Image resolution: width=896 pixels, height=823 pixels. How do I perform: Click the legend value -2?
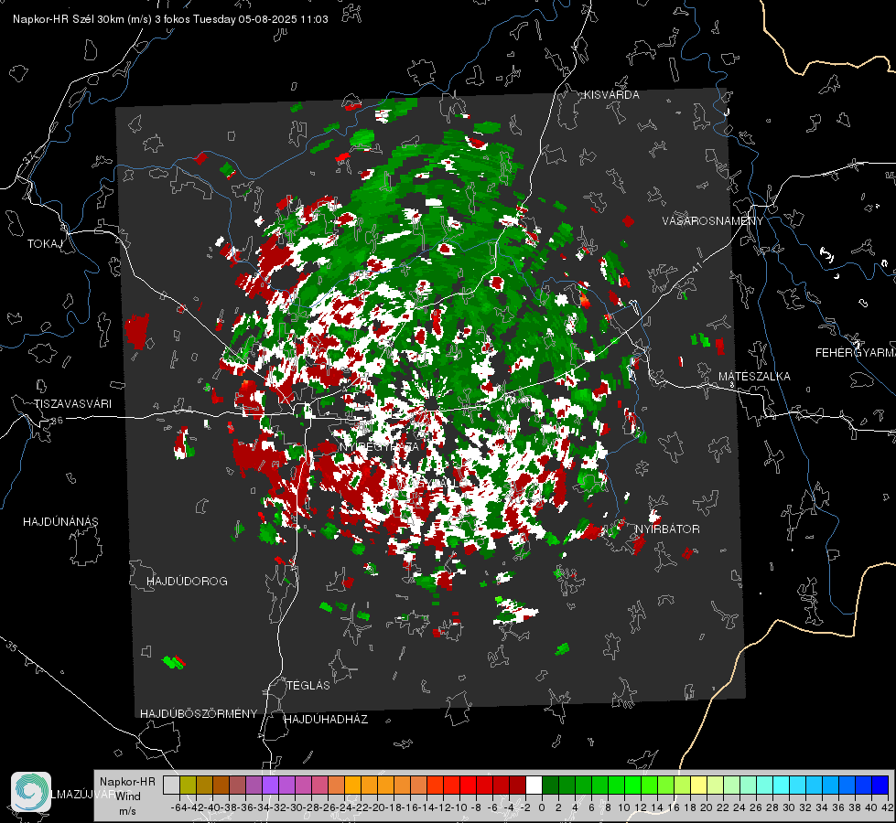point(524,807)
